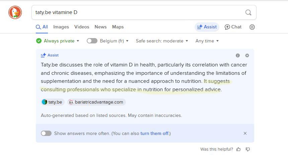Click the info icon in Assist panel
The image size is (288, 156).
(238, 55)
